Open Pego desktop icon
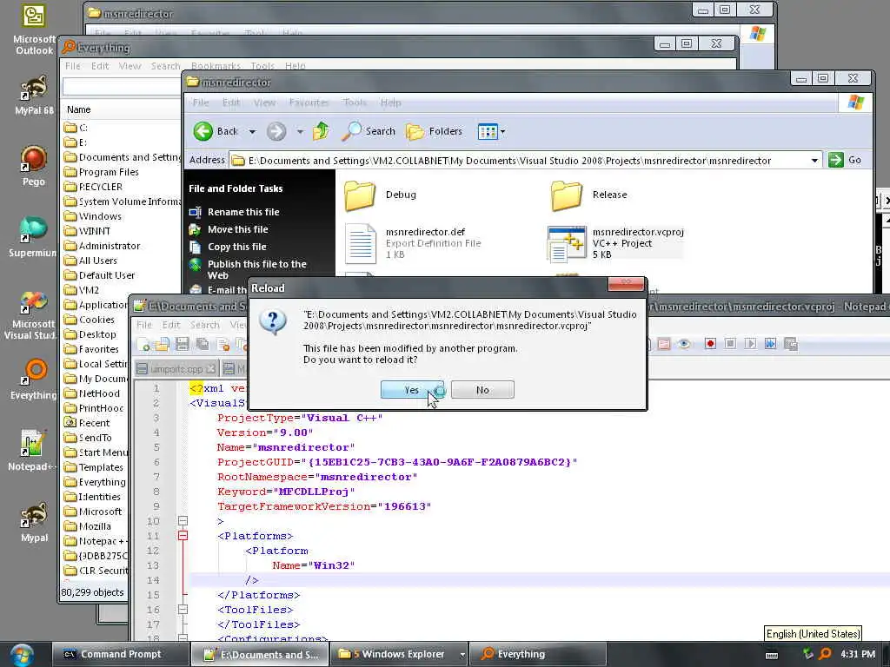Screen dimensions: 890x667 tap(34, 166)
